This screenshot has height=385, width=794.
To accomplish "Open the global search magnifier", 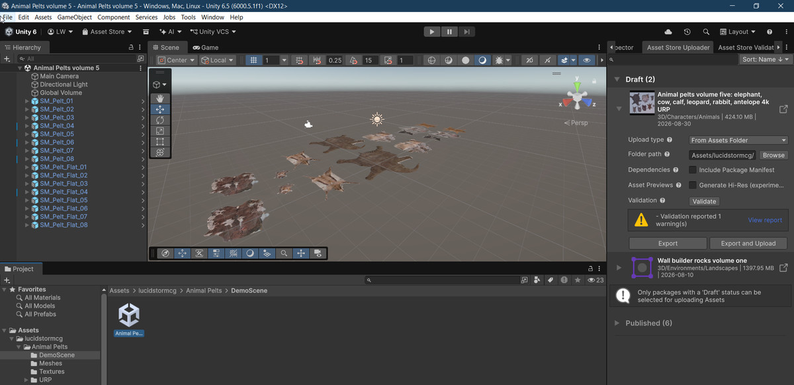I will point(706,32).
